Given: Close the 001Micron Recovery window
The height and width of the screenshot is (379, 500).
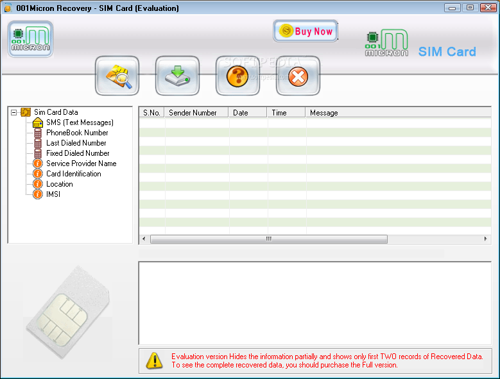Looking at the screenshot, I should coord(488,8).
